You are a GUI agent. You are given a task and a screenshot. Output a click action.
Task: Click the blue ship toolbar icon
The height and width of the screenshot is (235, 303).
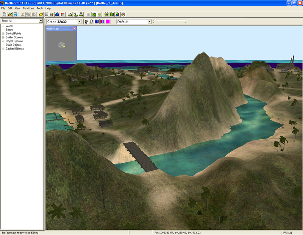57,14
